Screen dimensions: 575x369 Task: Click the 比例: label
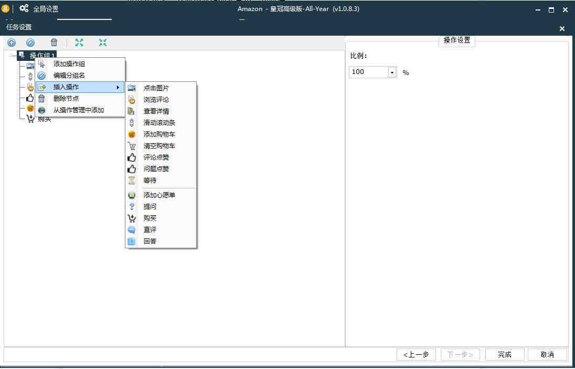[359, 56]
